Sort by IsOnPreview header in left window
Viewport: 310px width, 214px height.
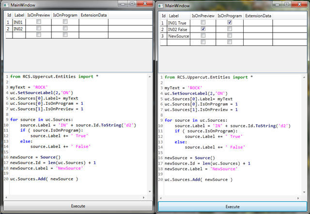(x=39, y=15)
